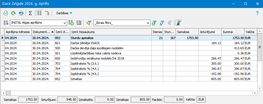Toggle the hierarchical tree view icon

coord(47,13)
